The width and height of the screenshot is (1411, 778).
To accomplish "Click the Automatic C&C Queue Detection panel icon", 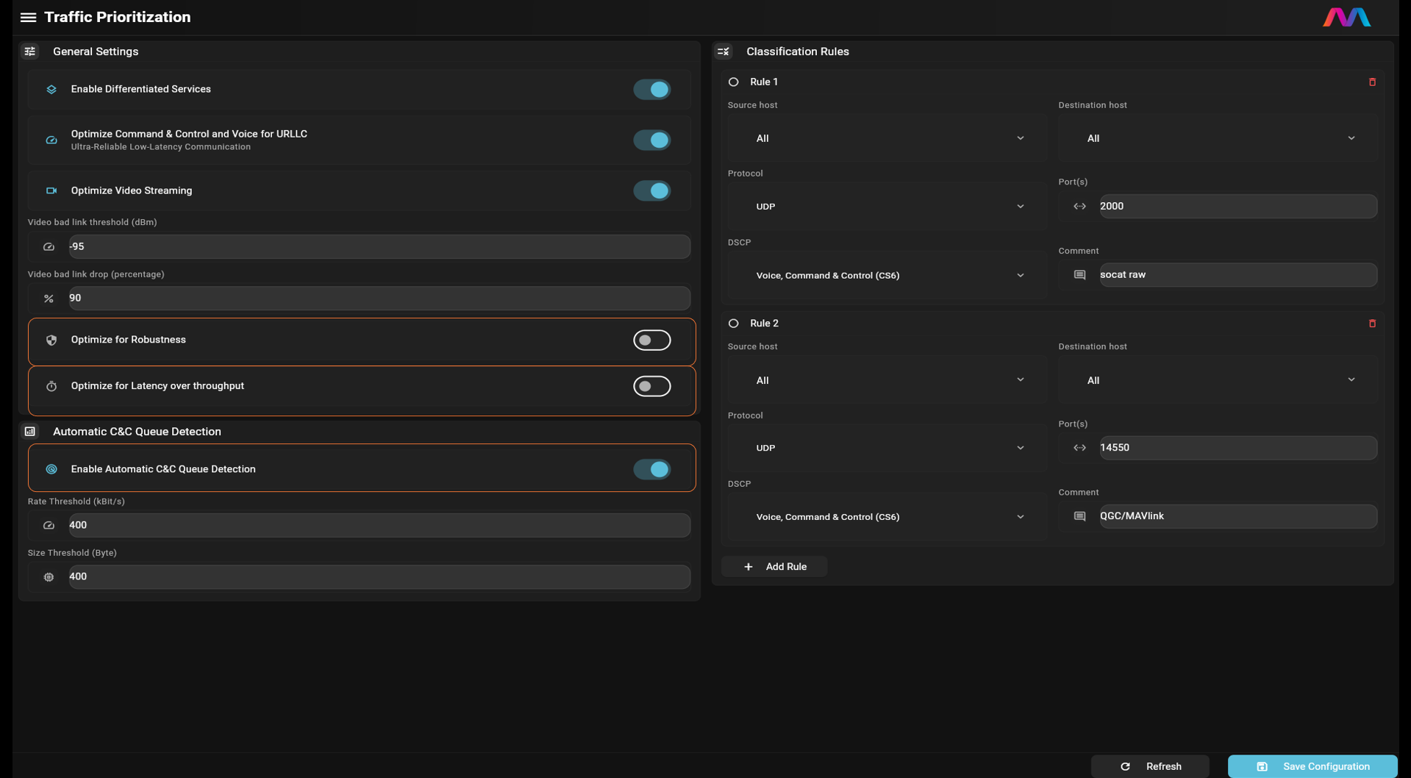I will click(x=30, y=431).
